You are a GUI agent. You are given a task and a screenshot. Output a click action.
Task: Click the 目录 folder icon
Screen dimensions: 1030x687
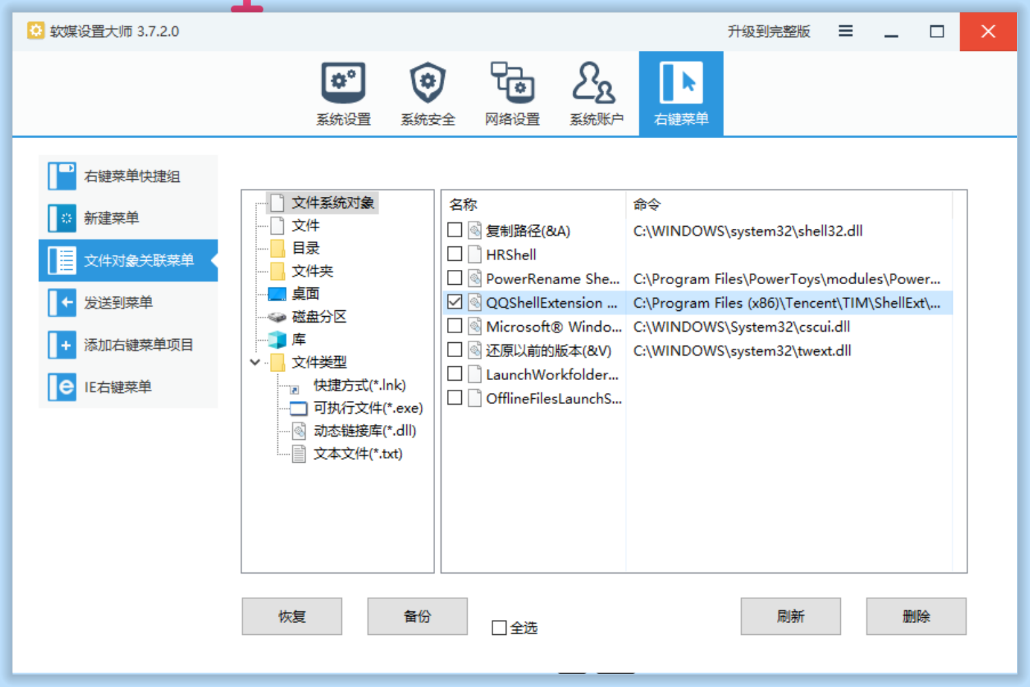click(277, 248)
